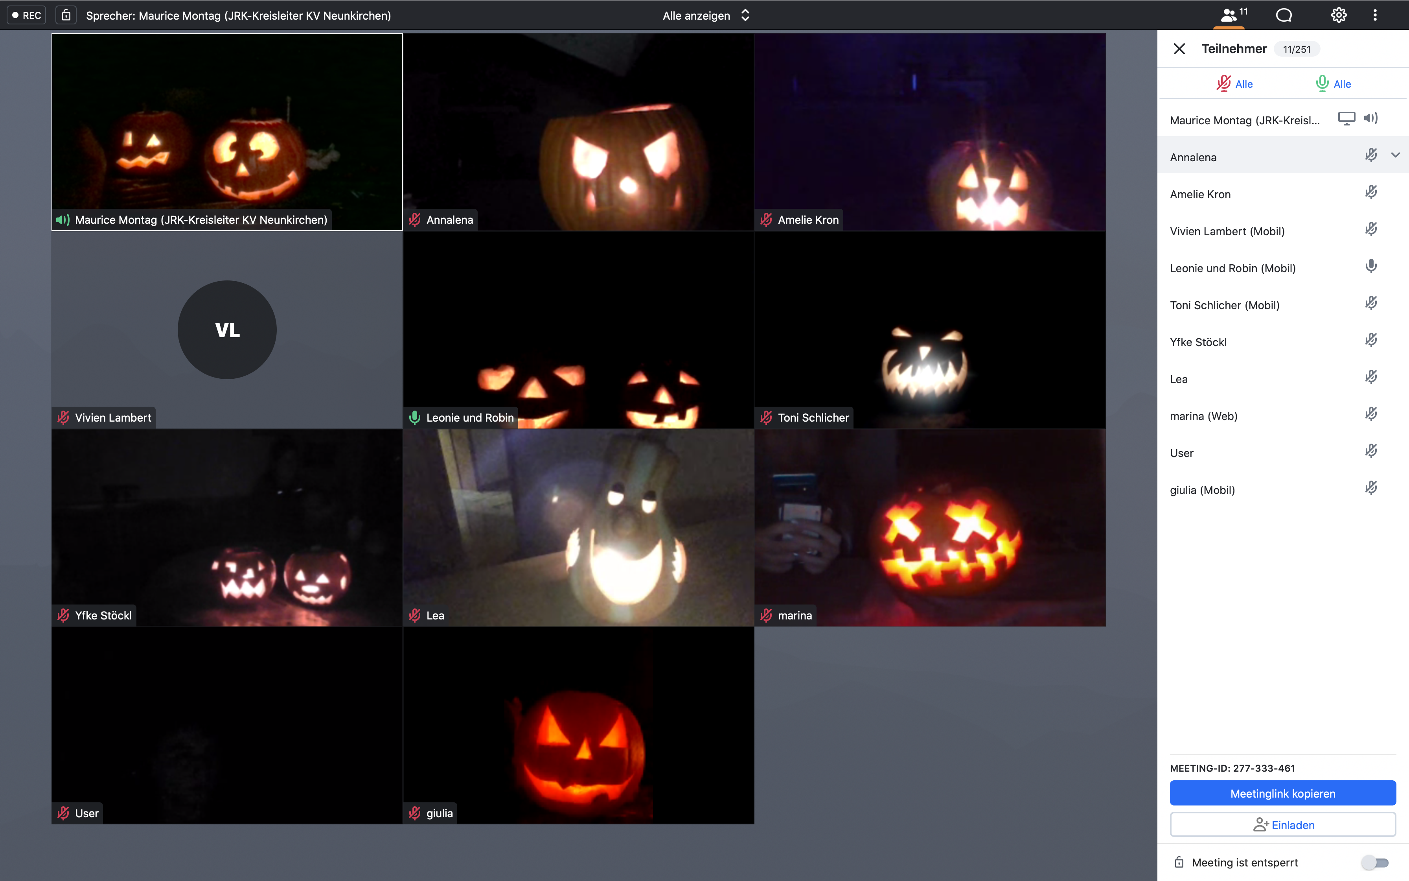Select marina's video tile
The height and width of the screenshot is (881, 1409).
tap(930, 527)
